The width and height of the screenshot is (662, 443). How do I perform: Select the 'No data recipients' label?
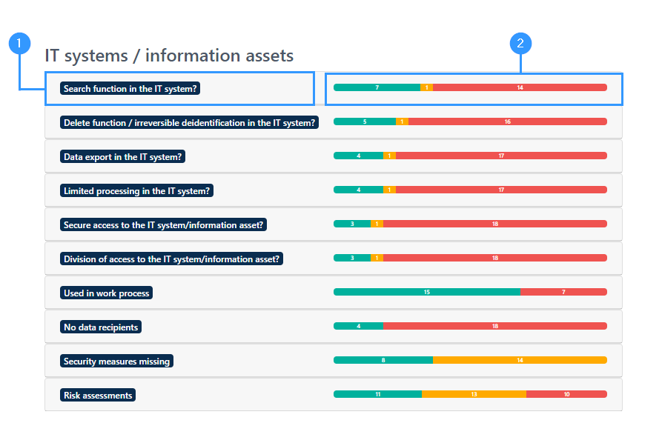(101, 327)
